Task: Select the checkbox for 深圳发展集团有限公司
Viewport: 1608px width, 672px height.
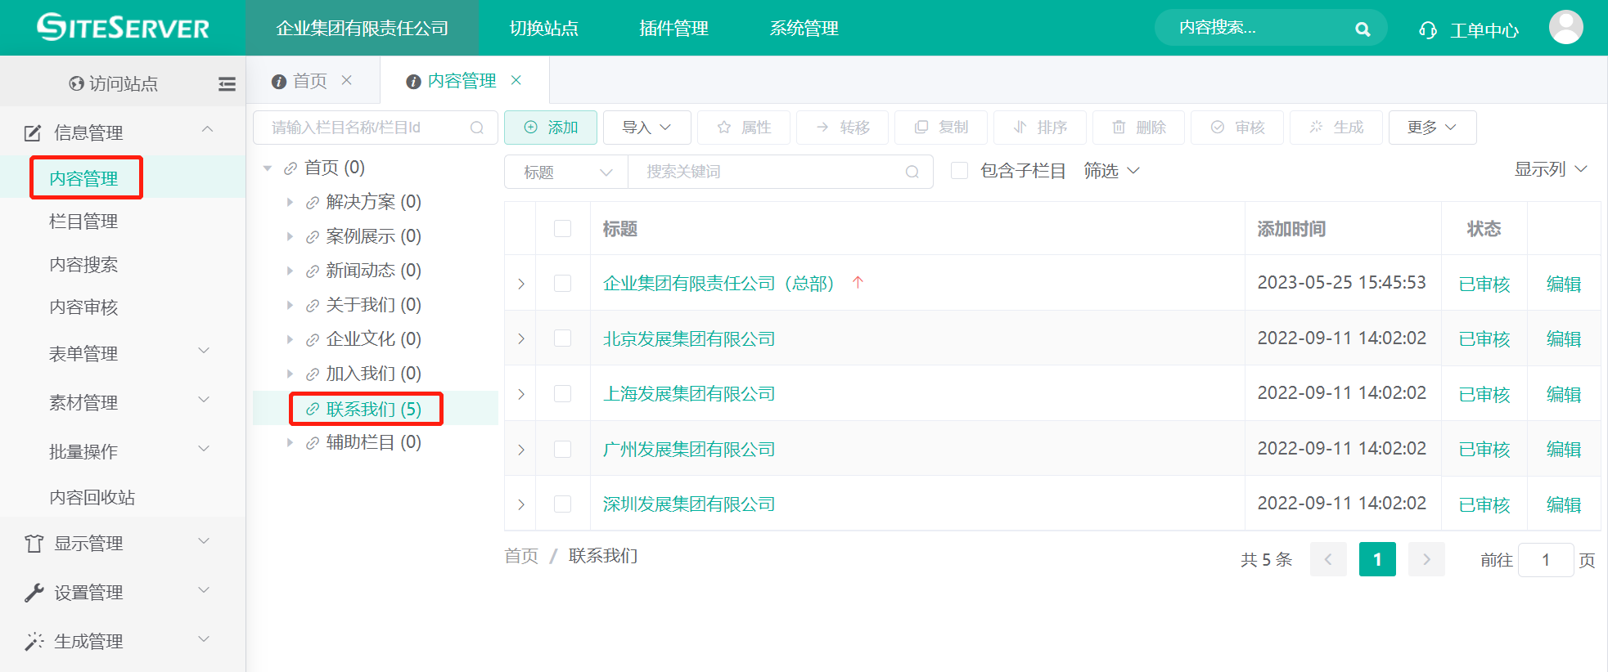Action: 562,504
